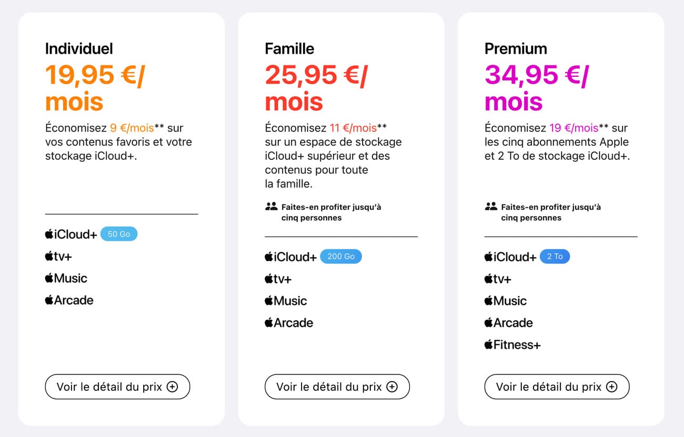Image resolution: width=684 pixels, height=437 pixels.
Task: Expand price details for the Premium plan
Action: tap(557, 387)
